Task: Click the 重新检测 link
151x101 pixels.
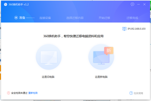Action: click(33, 93)
